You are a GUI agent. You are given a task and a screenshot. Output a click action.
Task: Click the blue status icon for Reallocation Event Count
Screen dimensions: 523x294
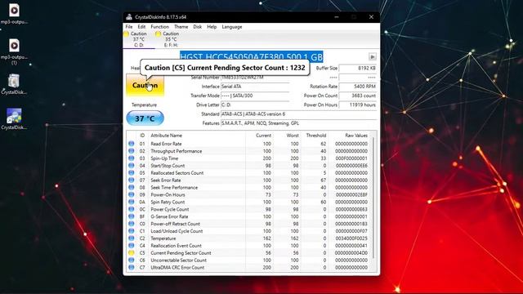coord(132,246)
